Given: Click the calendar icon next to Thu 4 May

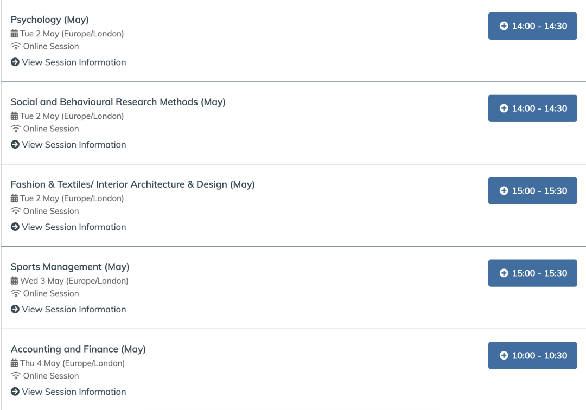Looking at the screenshot, I should coord(14,363).
